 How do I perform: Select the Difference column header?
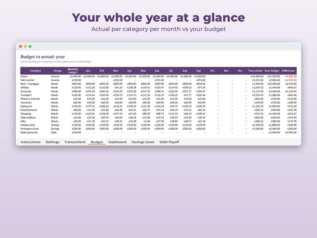pos(288,71)
